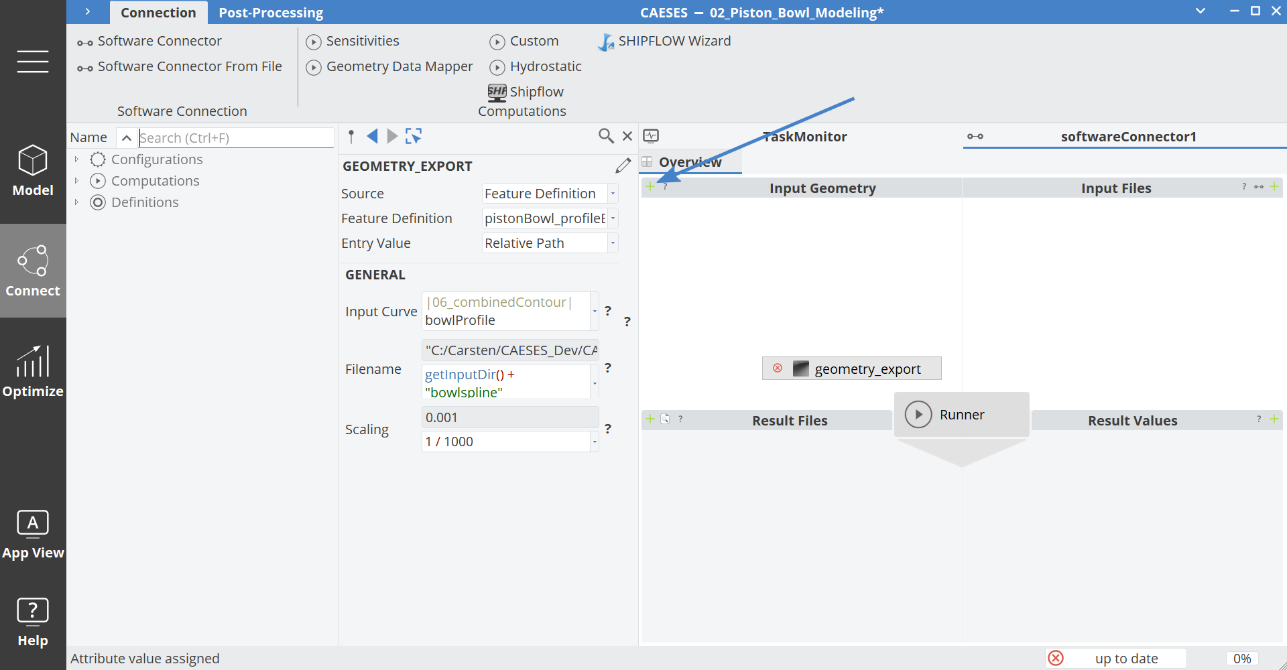Viewport: 1287px width, 670px height.
Task: Open the Optimize workspace
Action: coord(33,372)
